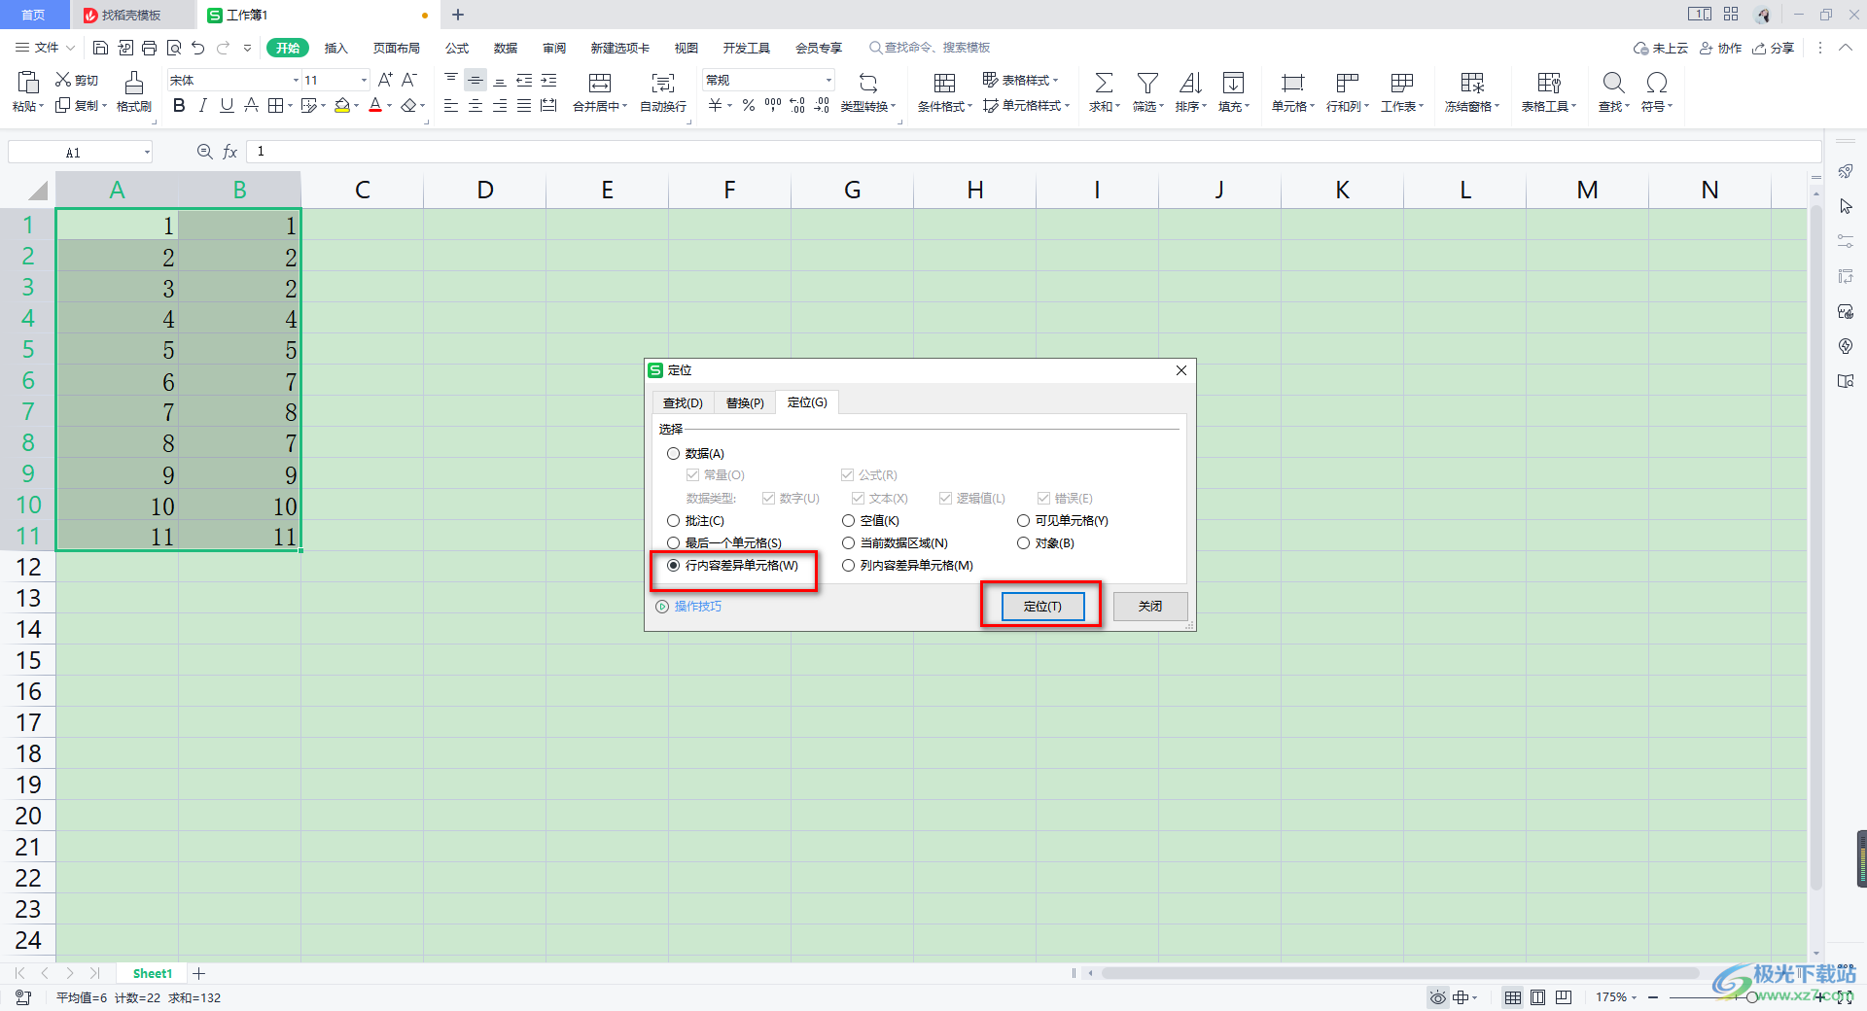Viewport: 1867px width, 1011px height.
Task: Click the Symbol omega icon
Action: pos(1656,83)
